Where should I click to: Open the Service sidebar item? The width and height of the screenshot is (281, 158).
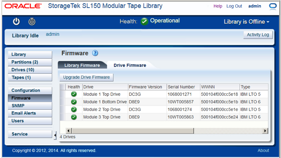30,134
